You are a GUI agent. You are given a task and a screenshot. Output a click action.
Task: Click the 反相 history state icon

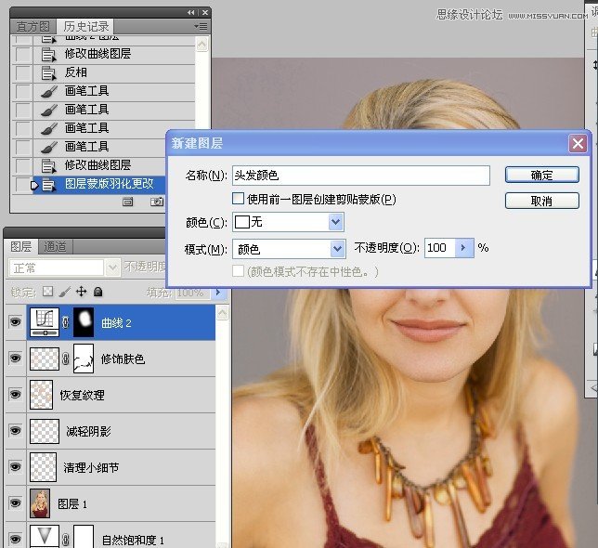click(48, 72)
